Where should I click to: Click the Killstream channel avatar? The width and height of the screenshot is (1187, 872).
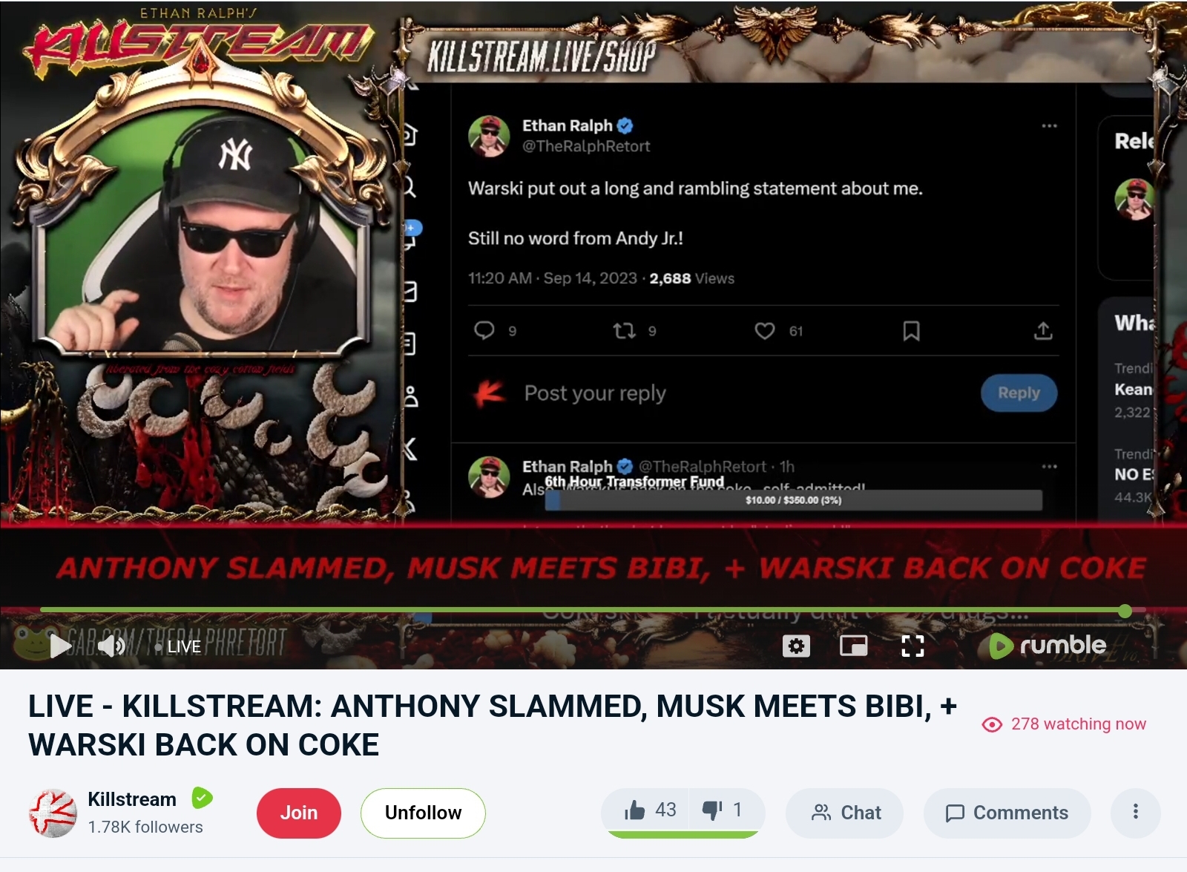pyautogui.click(x=53, y=813)
